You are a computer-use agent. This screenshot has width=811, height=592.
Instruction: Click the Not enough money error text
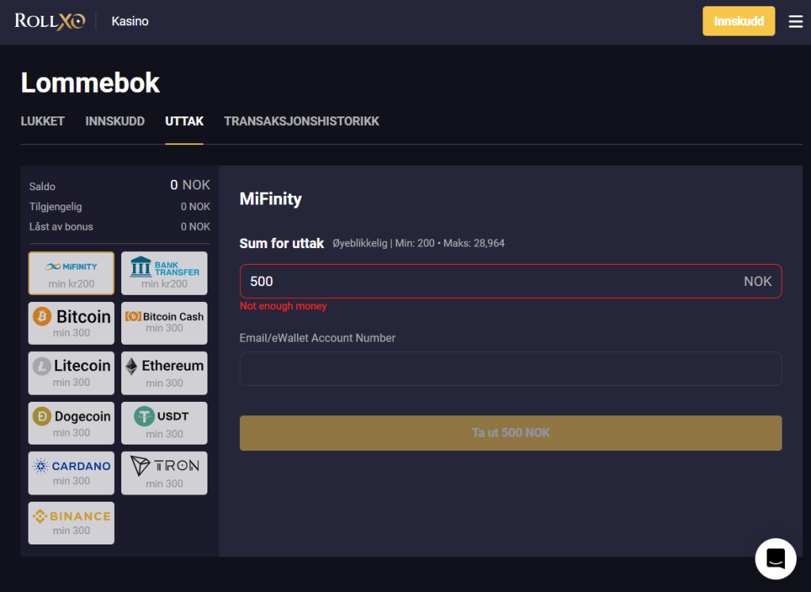[x=283, y=306]
